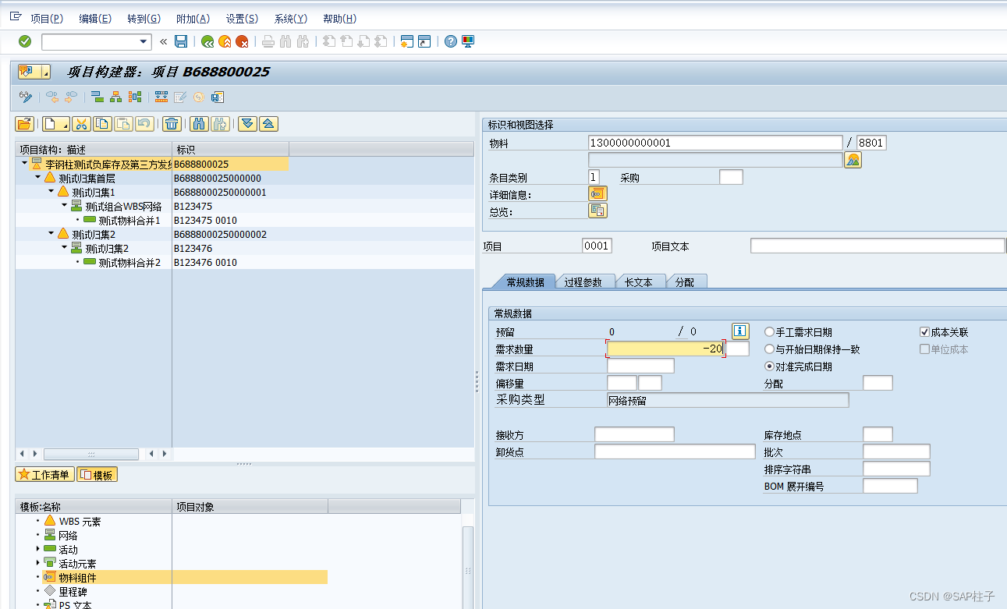Click the 模板 button
The width and height of the screenshot is (1007, 609).
97,474
